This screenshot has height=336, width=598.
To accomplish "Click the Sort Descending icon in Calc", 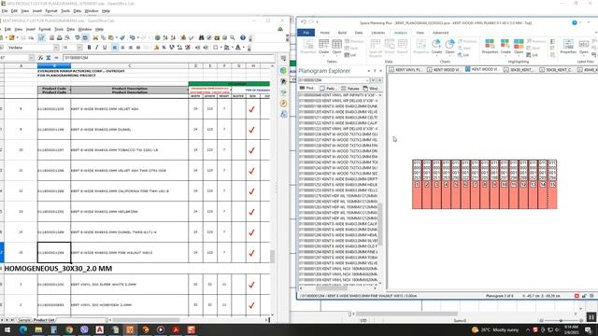I will [x=173, y=37].
